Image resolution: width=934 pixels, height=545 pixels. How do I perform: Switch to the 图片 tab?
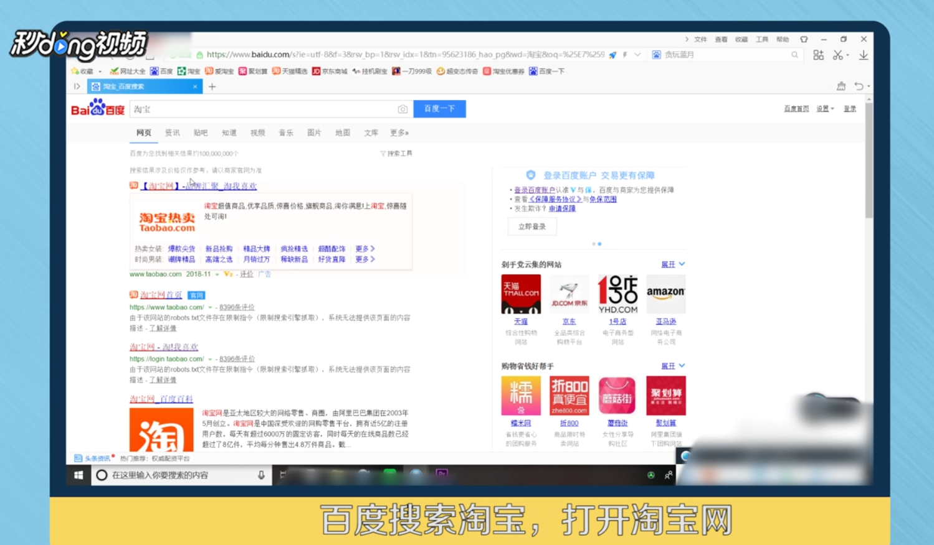coord(314,133)
